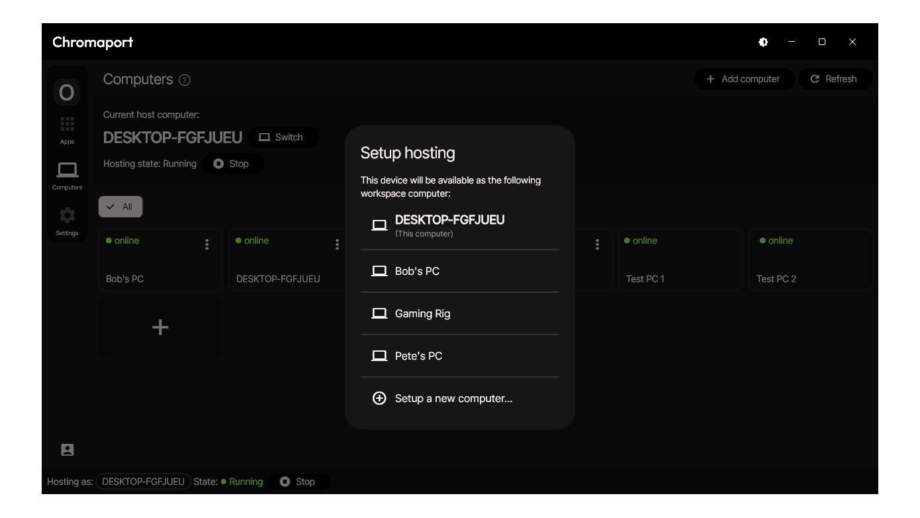Image resolution: width=920 pixels, height=518 pixels.
Task: Choose Gaming Rig in Setup hosting list
Action: click(x=459, y=313)
